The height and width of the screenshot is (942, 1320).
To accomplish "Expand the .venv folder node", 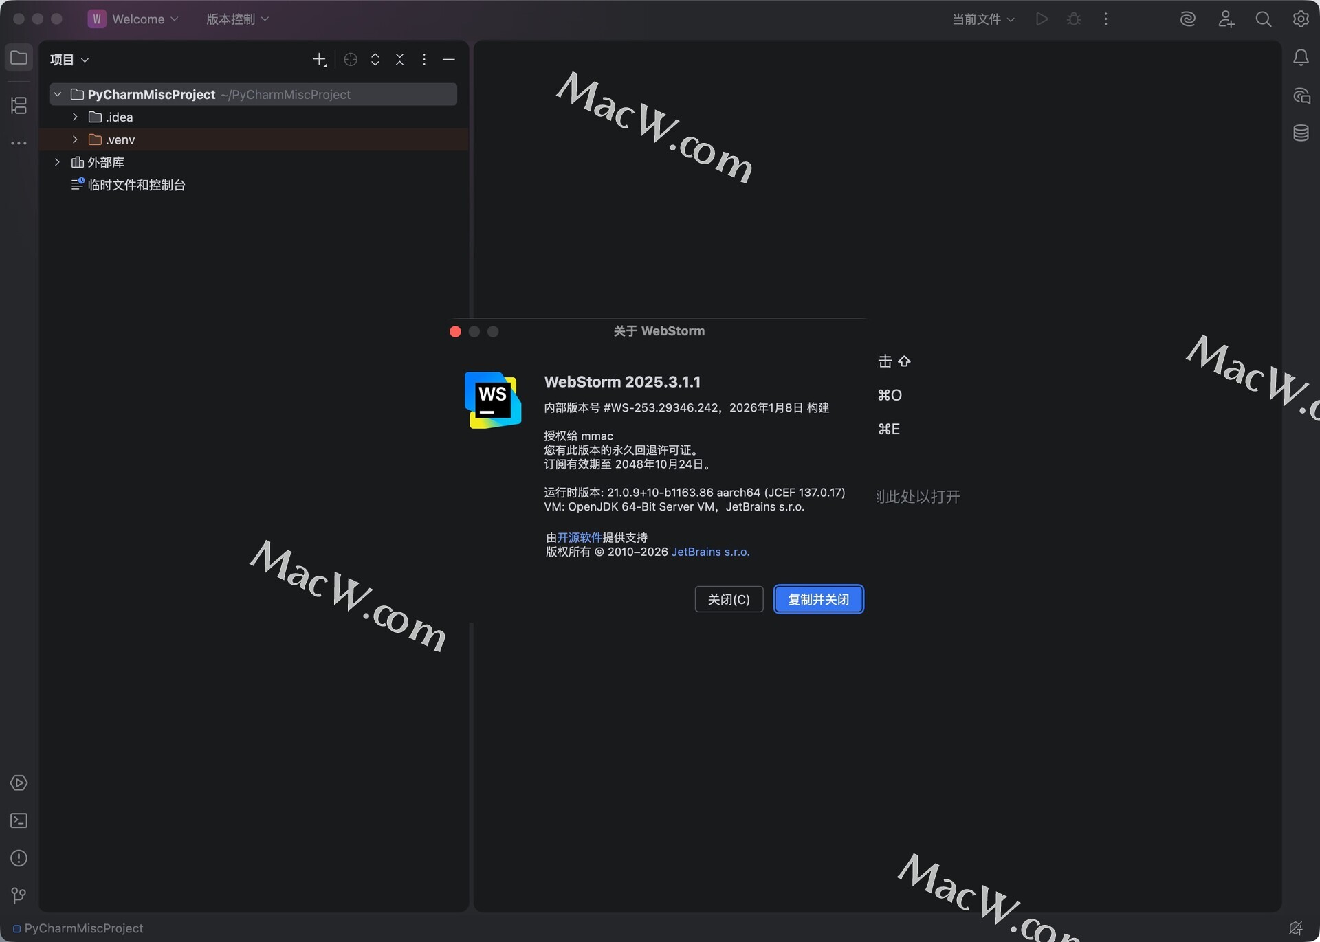I will pyautogui.click(x=75, y=139).
